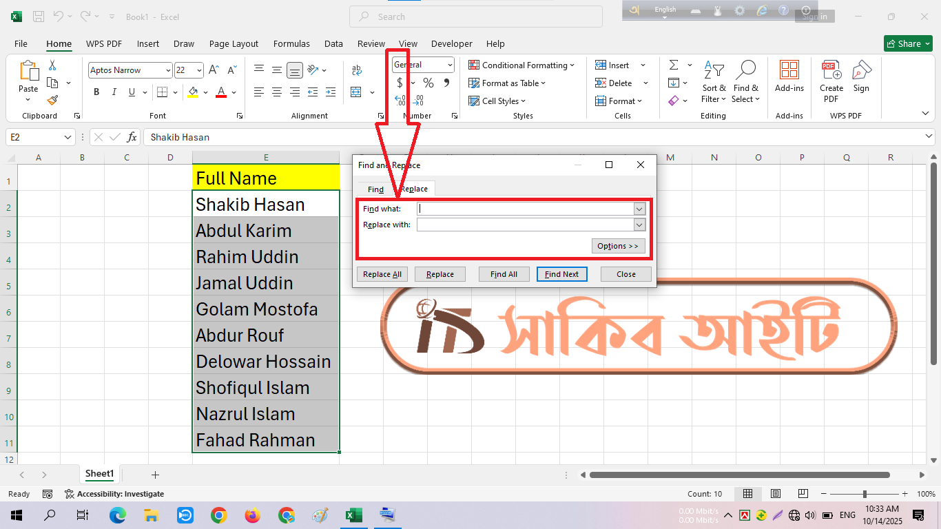941x529 pixels.
Task: Open the font size dropdown
Action: pos(198,70)
